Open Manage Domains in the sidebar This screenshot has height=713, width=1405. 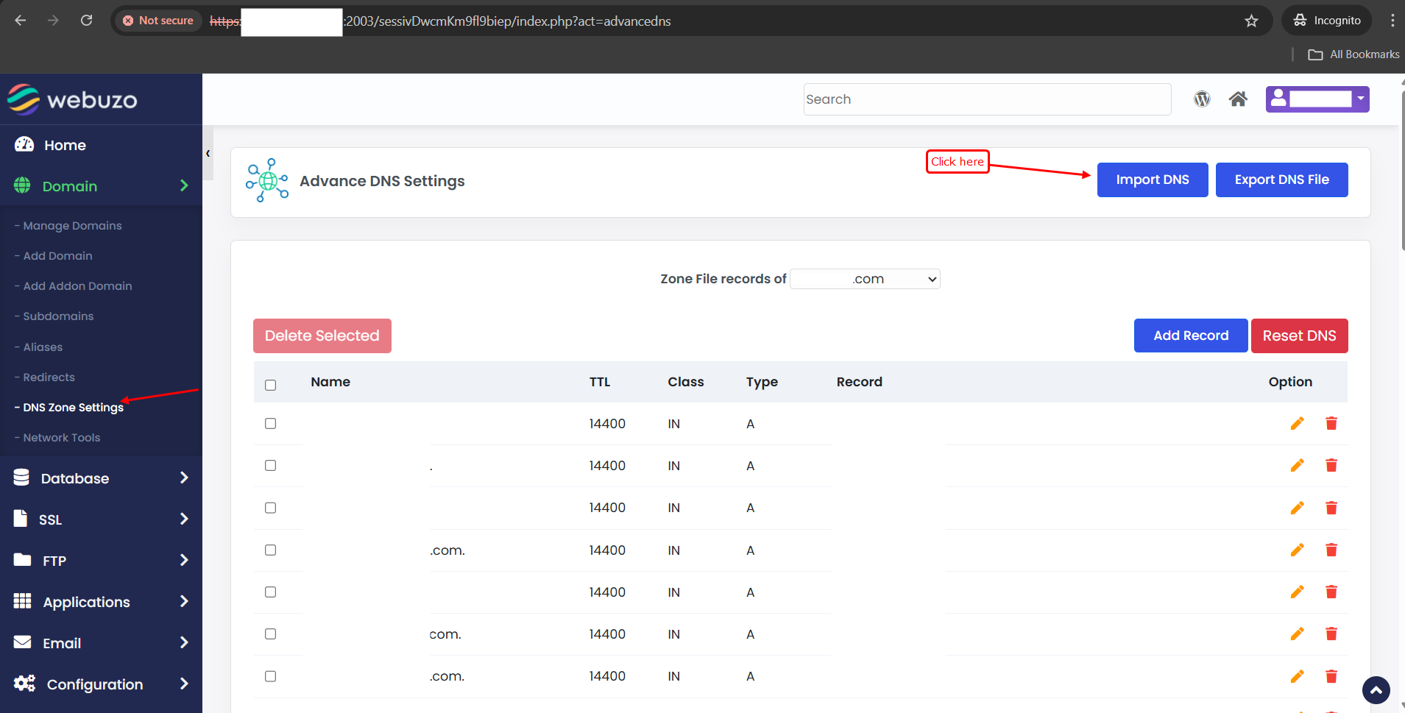tap(72, 226)
